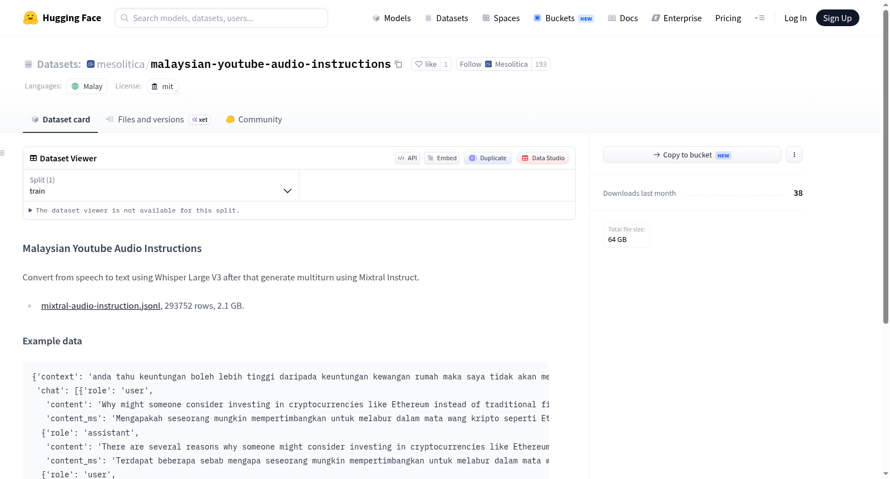Screen dimensions: 890x479
Task: Click the Datasets breadcrumb label
Action: (x=59, y=65)
